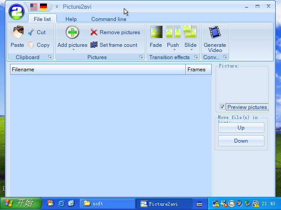Screen dimensions: 281x210
Task: Expand the Add pictures dropdown arrow
Action: coord(73,49)
